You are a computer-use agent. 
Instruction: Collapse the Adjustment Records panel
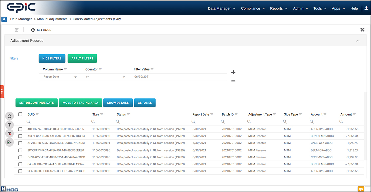[358, 41]
